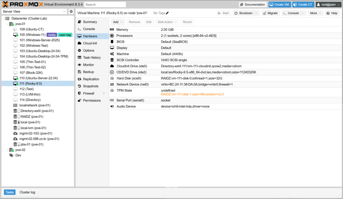Expand the pve-02 node
The height and width of the screenshot is (199, 343).
(8, 150)
